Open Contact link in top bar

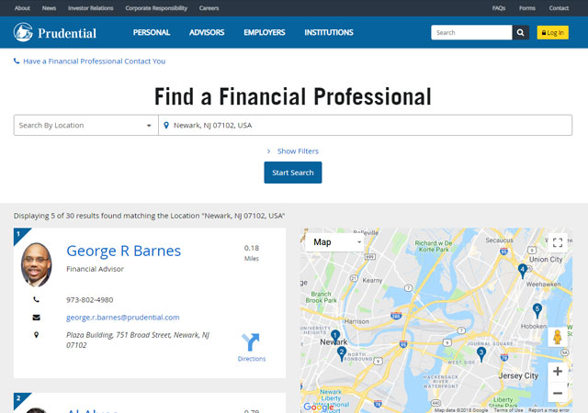[559, 8]
